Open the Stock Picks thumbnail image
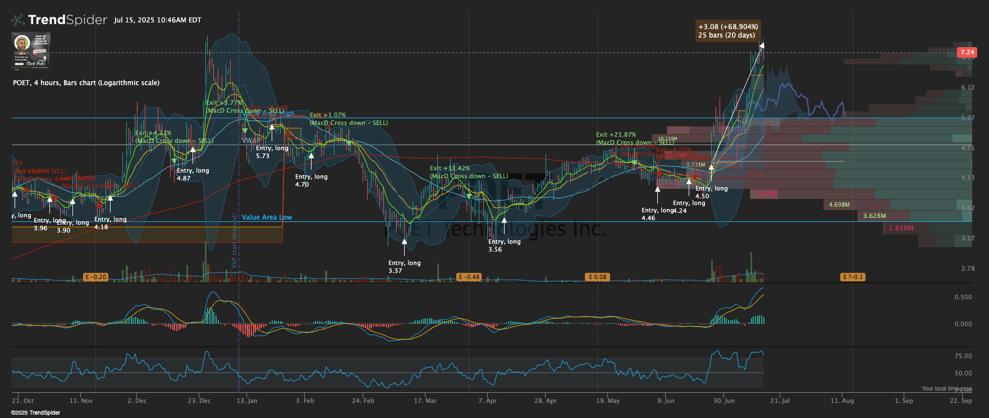 [x=31, y=50]
